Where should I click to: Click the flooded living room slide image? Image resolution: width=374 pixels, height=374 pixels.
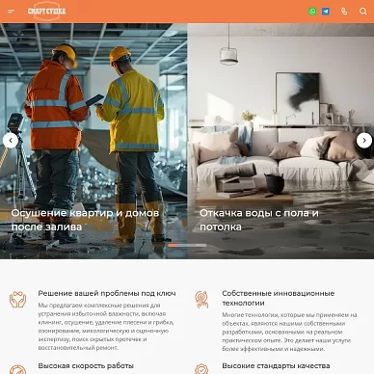[280, 141]
